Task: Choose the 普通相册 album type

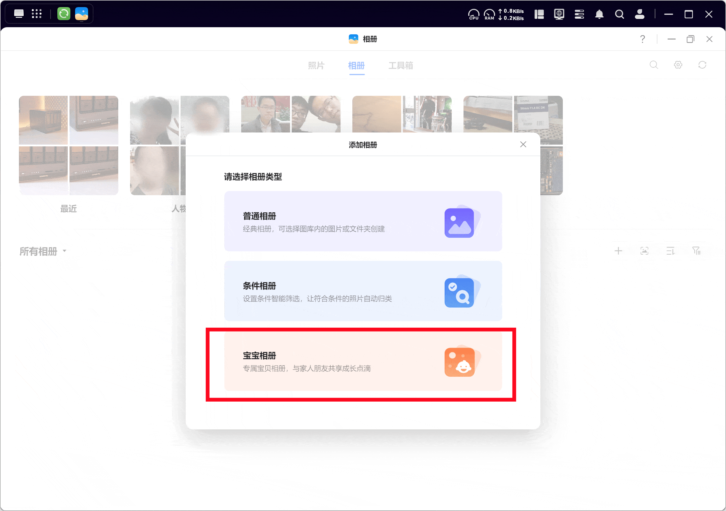Action: [x=363, y=221]
